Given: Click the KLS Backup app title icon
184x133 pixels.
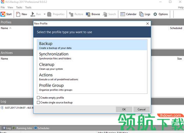Looking at the screenshot, I should pyautogui.click(x=3, y=2).
